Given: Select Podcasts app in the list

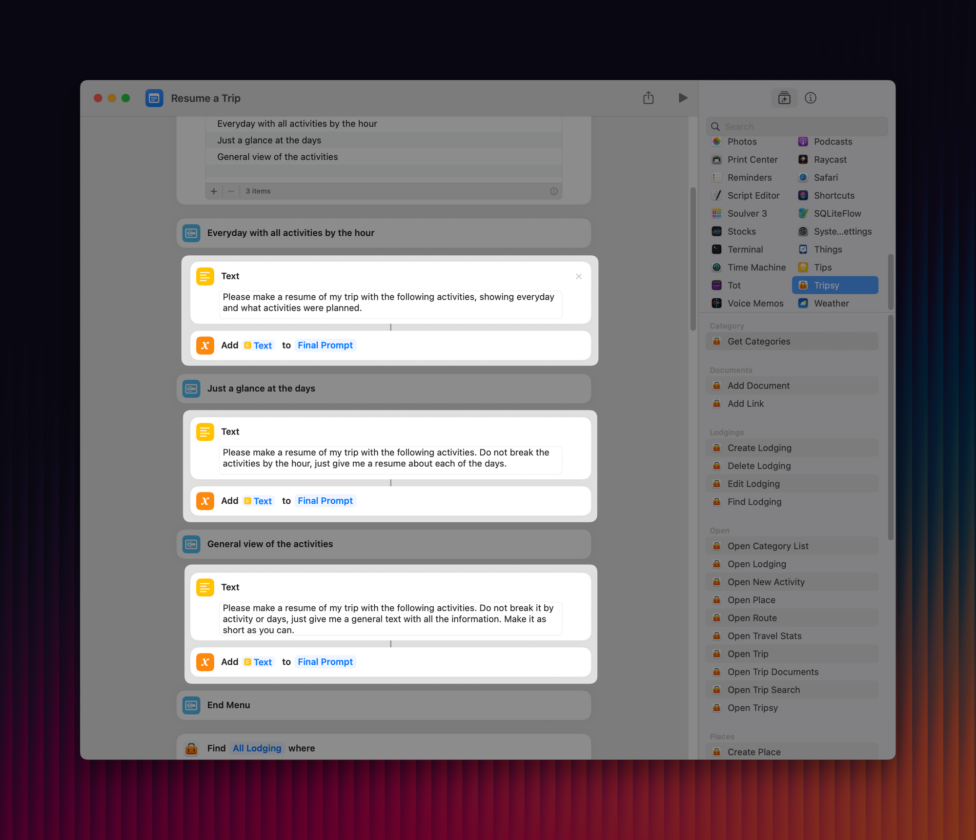Looking at the screenshot, I should pos(833,142).
